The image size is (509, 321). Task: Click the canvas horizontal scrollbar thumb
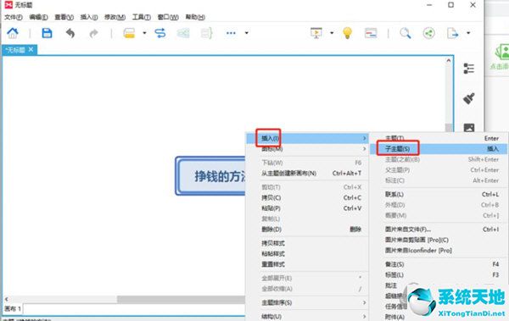point(182,299)
